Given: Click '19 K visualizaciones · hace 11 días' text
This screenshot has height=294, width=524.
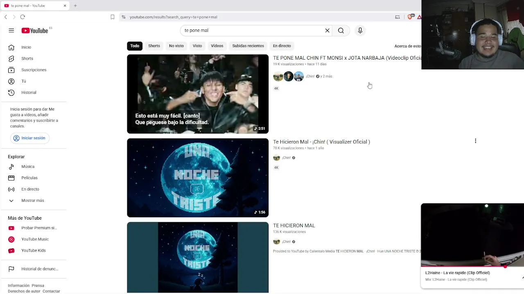Looking at the screenshot, I should pyautogui.click(x=300, y=64).
